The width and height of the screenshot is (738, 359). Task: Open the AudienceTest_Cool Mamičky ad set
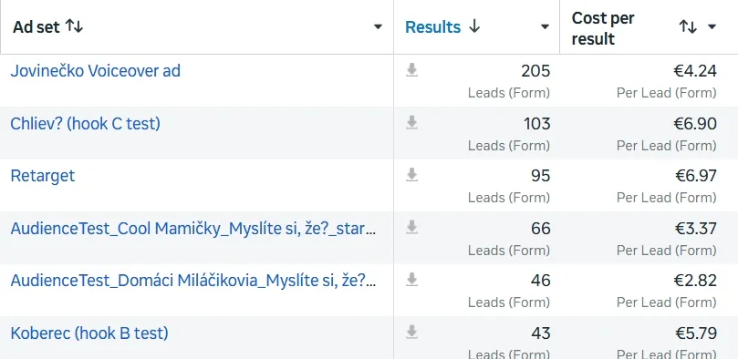193,229
